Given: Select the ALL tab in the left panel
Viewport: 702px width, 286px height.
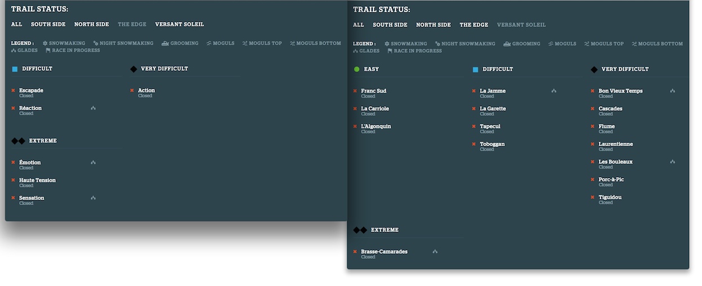Looking at the screenshot, I should click(17, 25).
